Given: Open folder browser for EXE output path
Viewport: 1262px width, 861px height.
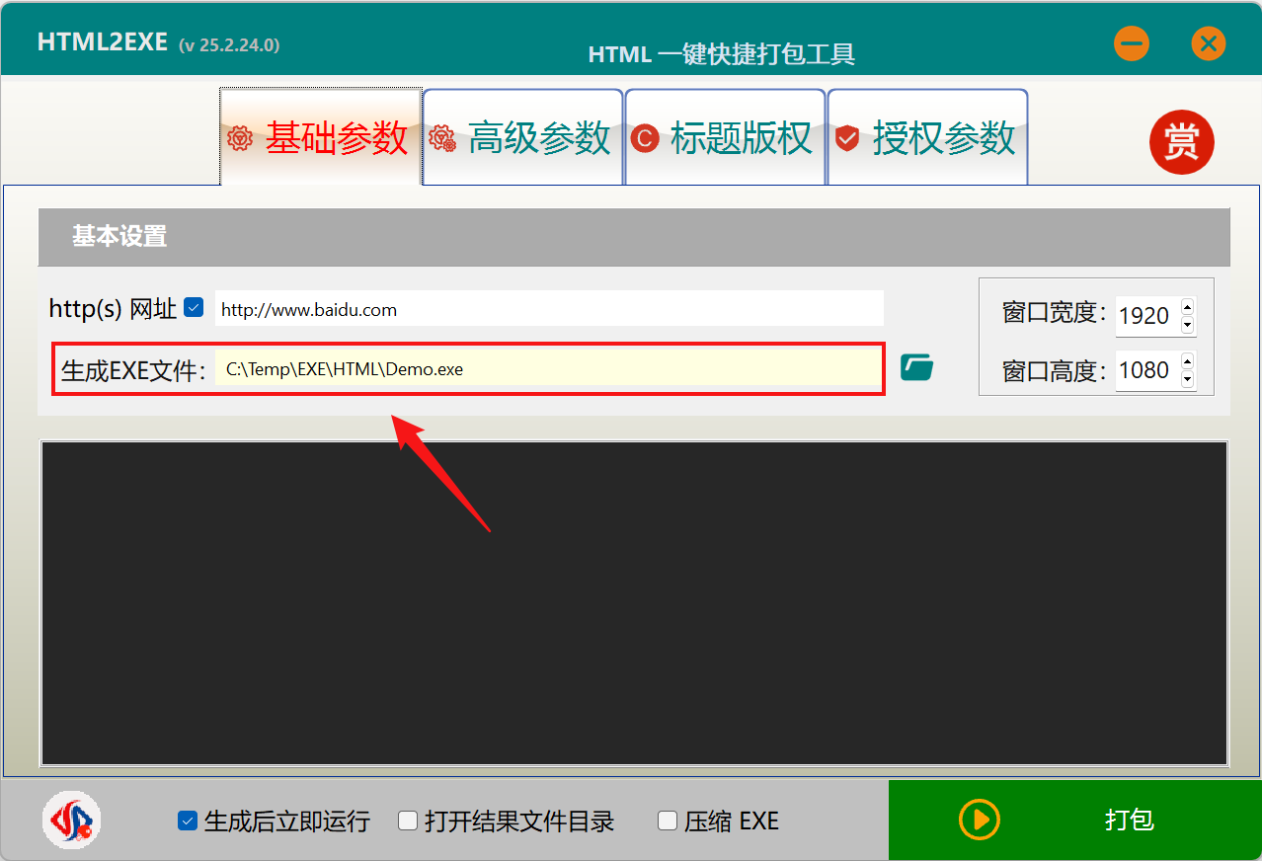Looking at the screenshot, I should 917,368.
